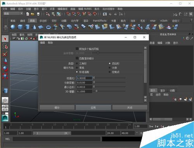Select 控制点 tessellation method radio
The image size is (194, 148).
coord(109,72)
